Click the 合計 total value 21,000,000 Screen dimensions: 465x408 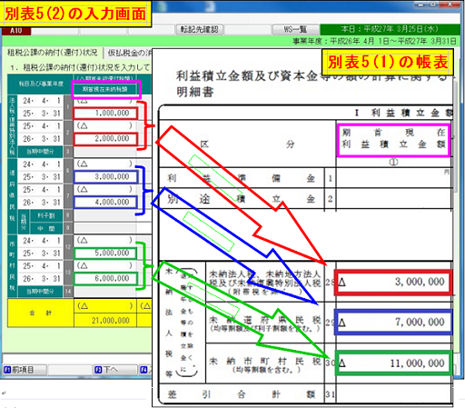click(105, 321)
